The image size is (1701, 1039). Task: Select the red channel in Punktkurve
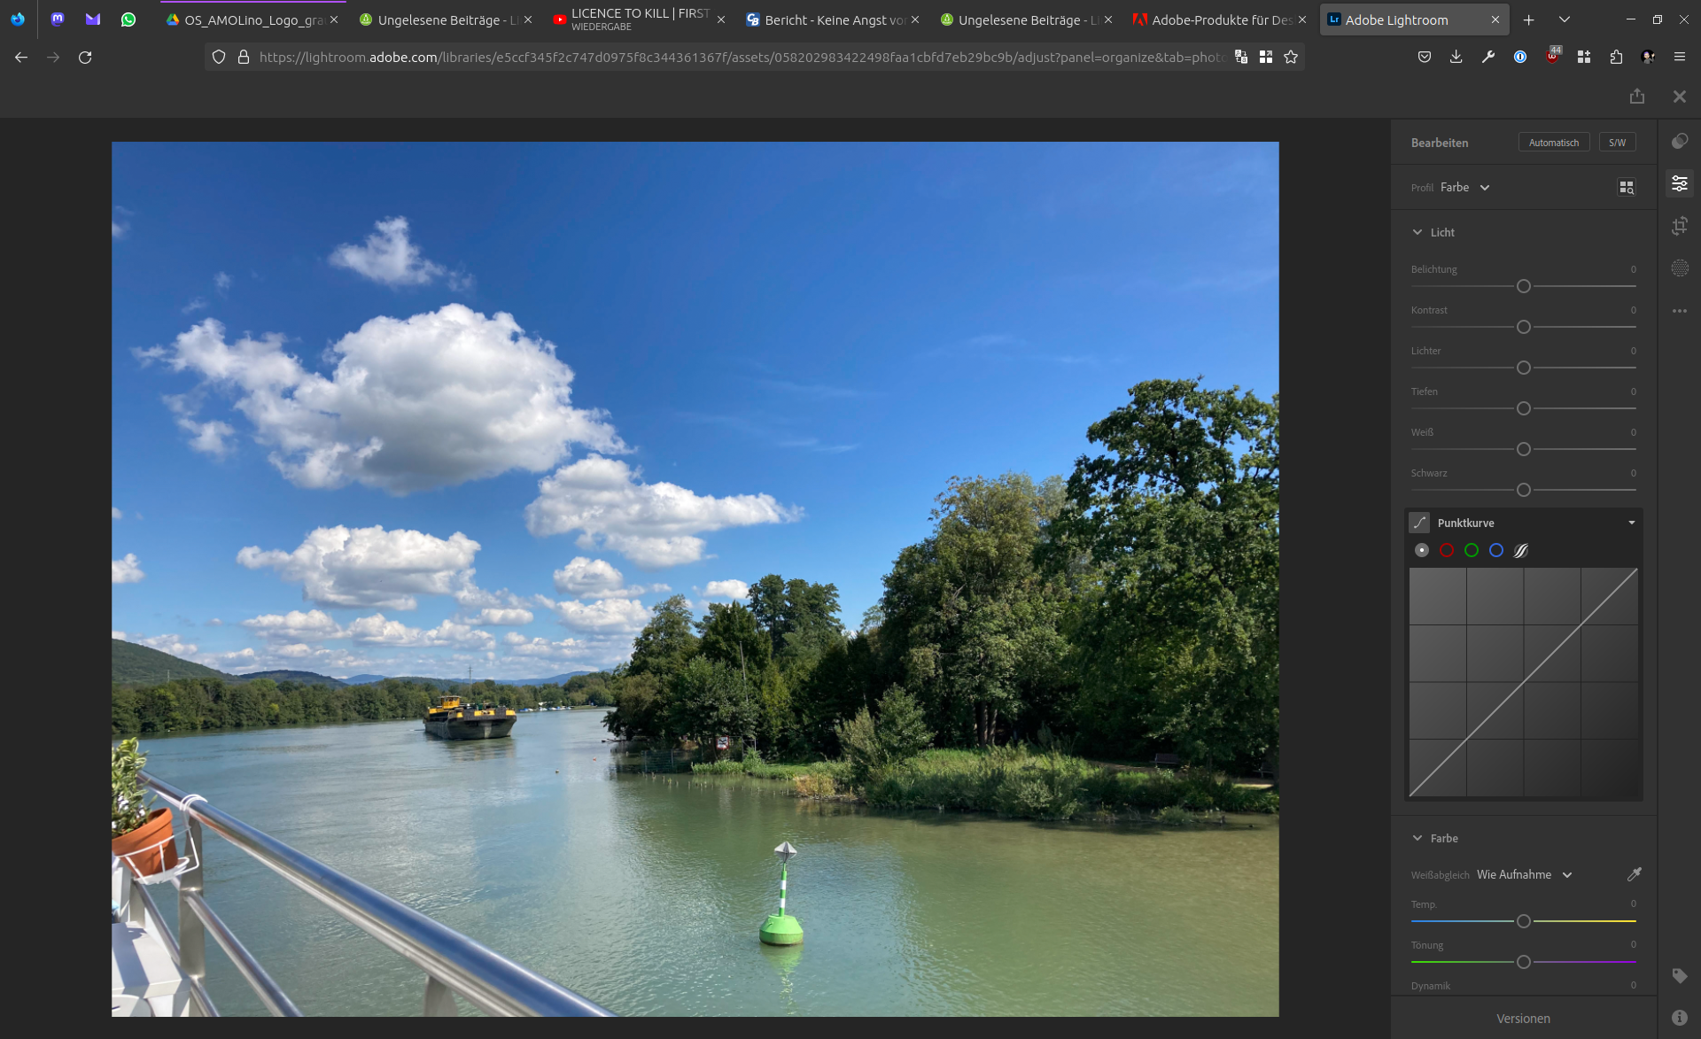(x=1448, y=550)
